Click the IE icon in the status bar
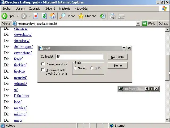170x128 pixels. click(3, 126)
